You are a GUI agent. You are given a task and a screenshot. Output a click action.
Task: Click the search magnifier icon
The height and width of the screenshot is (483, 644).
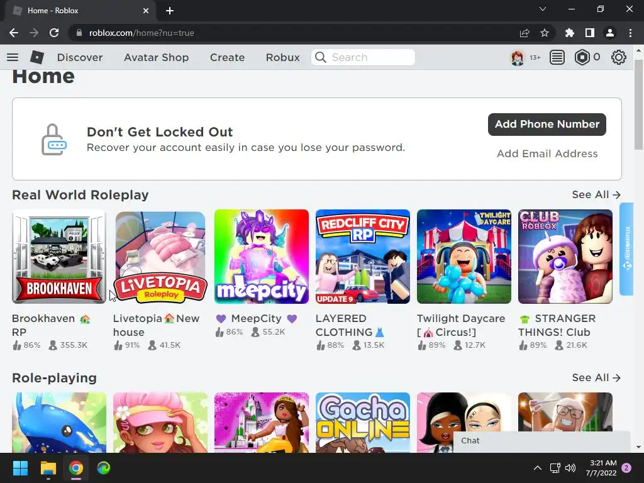(321, 57)
